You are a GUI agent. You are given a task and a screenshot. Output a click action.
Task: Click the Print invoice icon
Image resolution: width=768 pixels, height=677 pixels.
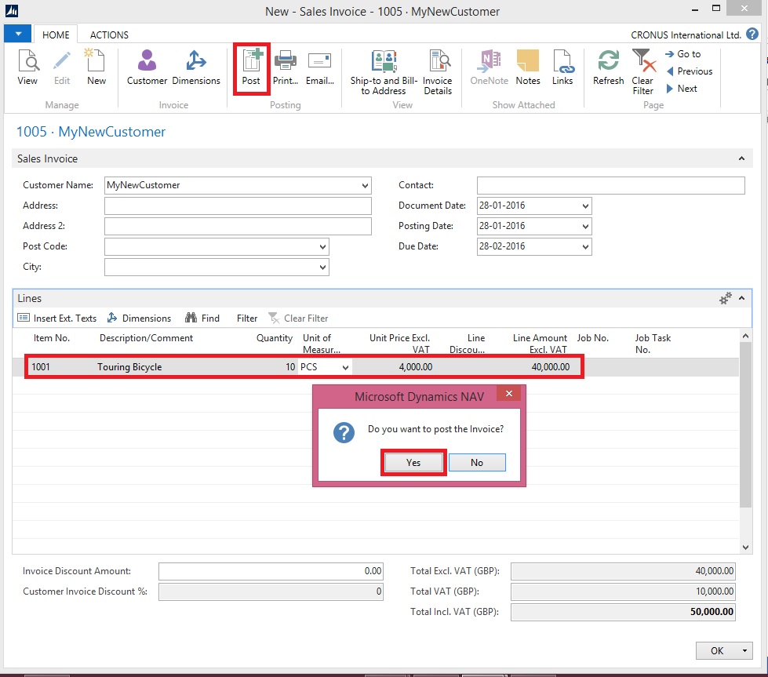(x=284, y=68)
